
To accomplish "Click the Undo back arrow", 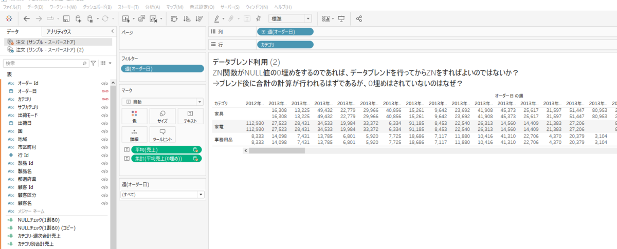I will [x=27, y=18].
